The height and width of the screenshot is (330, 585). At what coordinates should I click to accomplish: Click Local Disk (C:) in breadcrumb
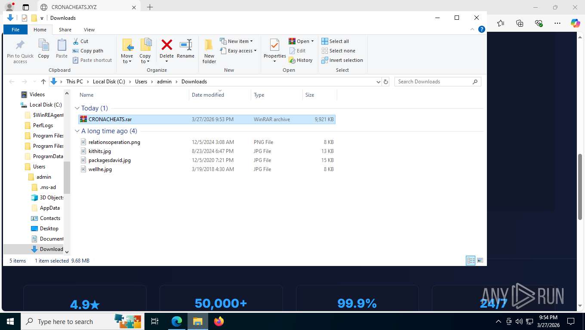pyautogui.click(x=108, y=82)
